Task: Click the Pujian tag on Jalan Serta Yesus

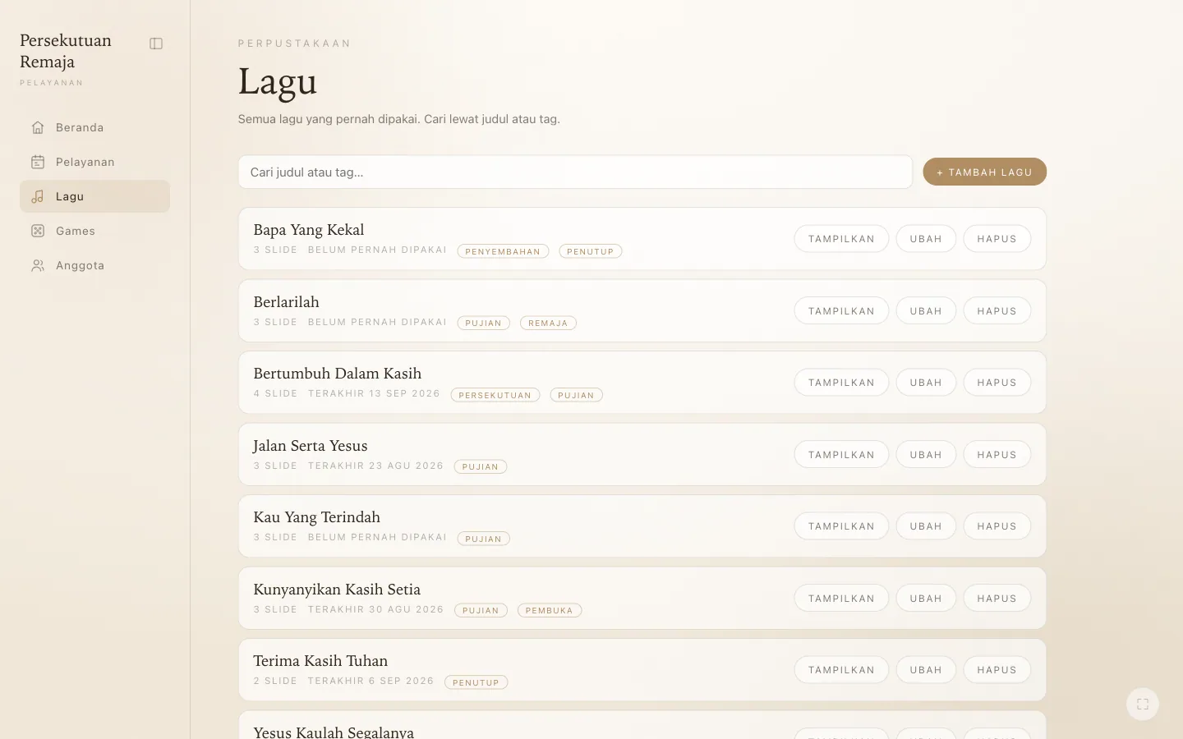Action: (481, 467)
